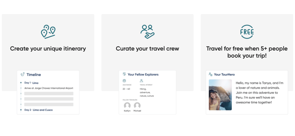Click the Arrive at Jorge Chavez Airport entry
Screen dimensions: 295x136
coord(49,88)
